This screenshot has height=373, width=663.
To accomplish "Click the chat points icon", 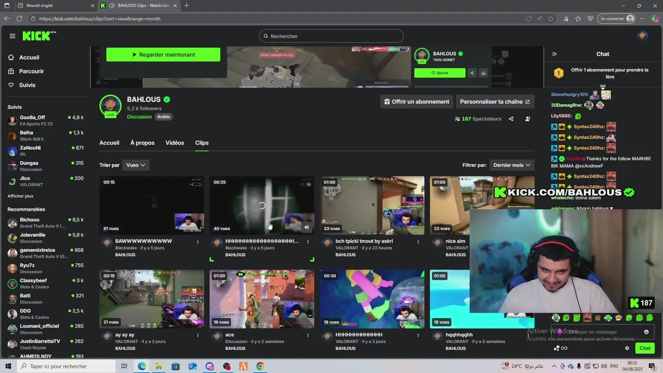I will (556, 348).
